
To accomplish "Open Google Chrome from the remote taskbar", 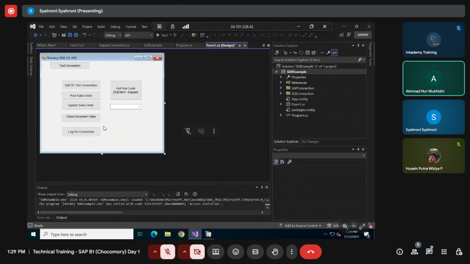I will [181, 234].
